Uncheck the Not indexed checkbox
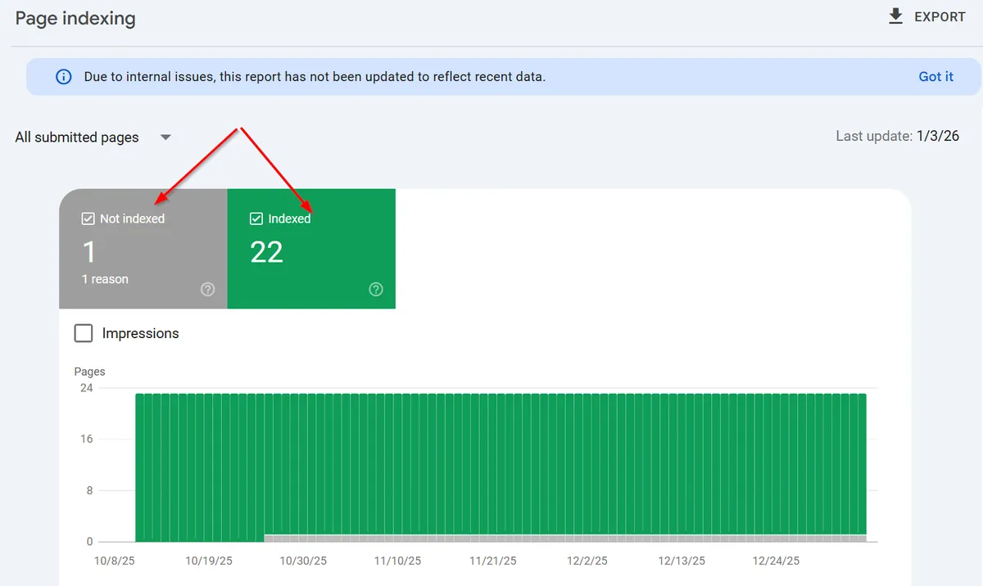 88,219
